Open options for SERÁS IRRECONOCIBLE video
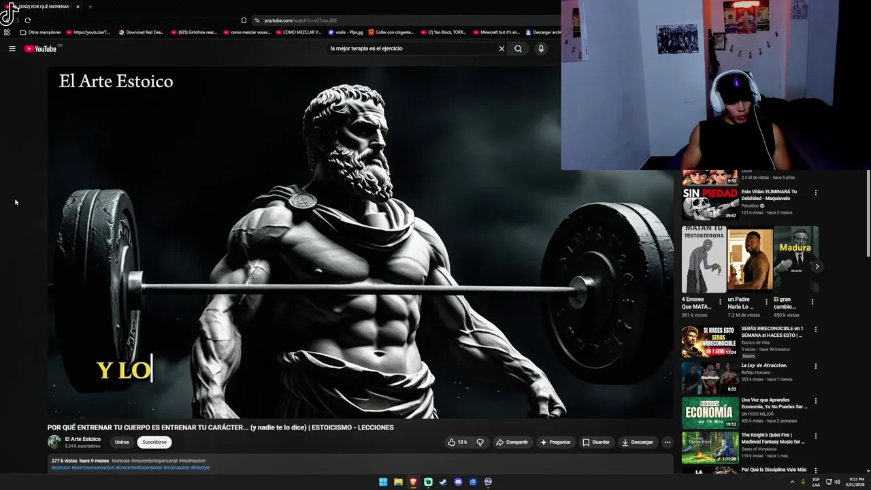The height and width of the screenshot is (490, 871). tap(815, 329)
